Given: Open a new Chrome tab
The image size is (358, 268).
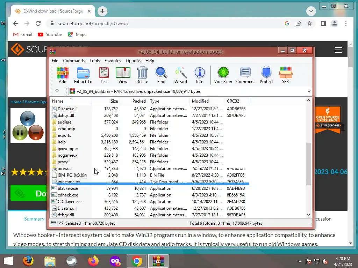Looking at the screenshot, I should coord(102,11).
